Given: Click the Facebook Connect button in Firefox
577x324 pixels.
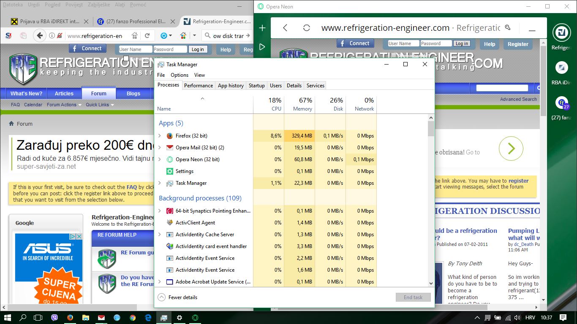Looking at the screenshot, I should pos(87,49).
